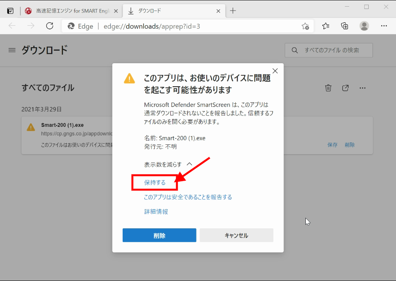The width and height of the screenshot is (396, 281).
Task: Click the download URL https://cp.gngs.co.jp text
Action: [77, 133]
